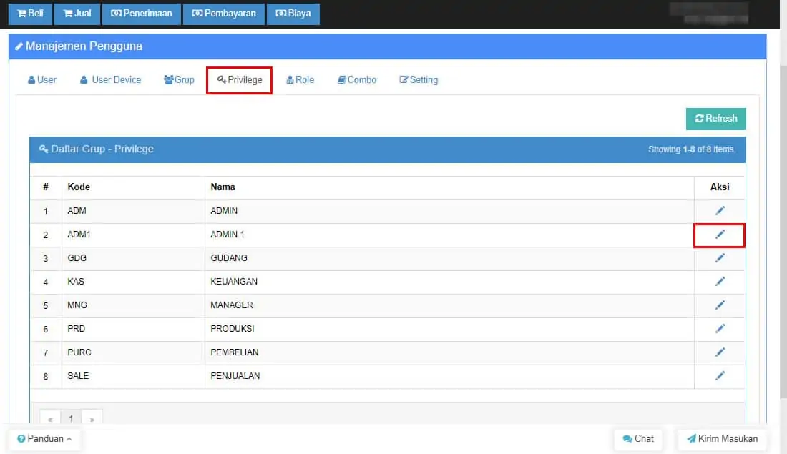This screenshot has height=454, width=787.
Task: Click the PRODUKSI name cell
Action: tap(449, 329)
